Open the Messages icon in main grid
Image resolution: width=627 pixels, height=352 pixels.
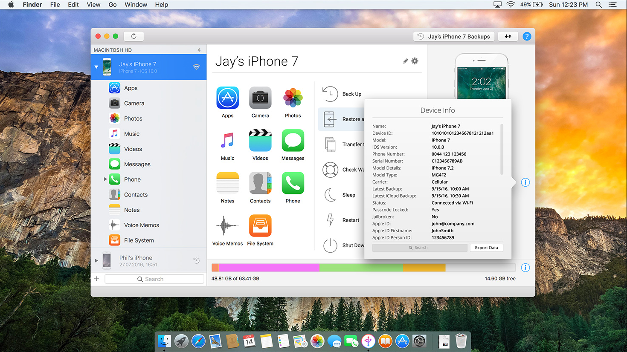click(293, 141)
